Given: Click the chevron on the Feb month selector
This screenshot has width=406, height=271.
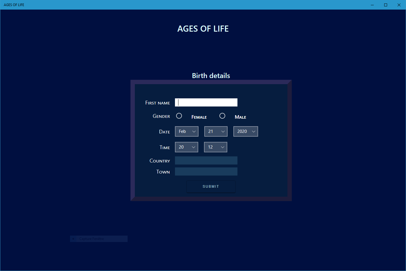Looking at the screenshot, I should [194, 131].
